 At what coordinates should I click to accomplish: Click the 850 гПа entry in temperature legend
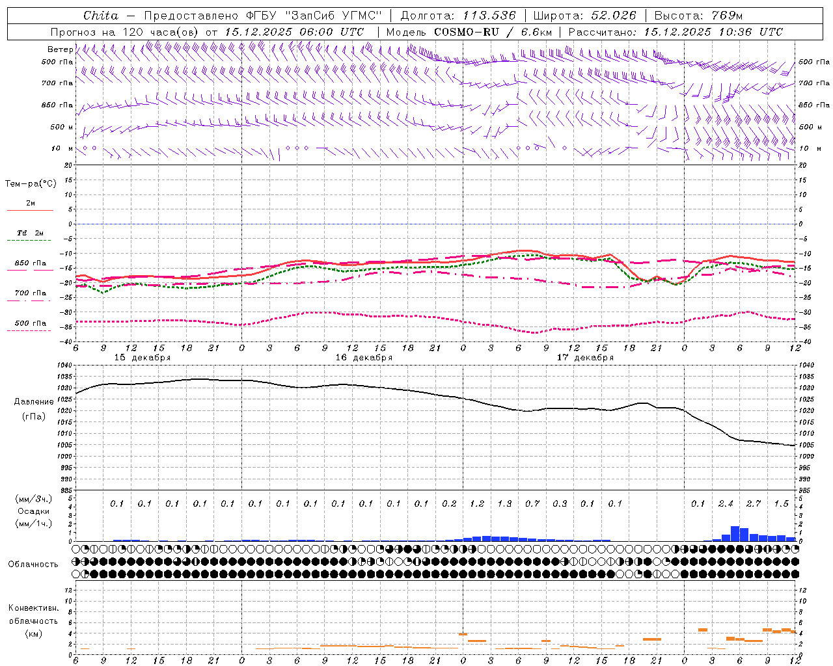coord(31,263)
